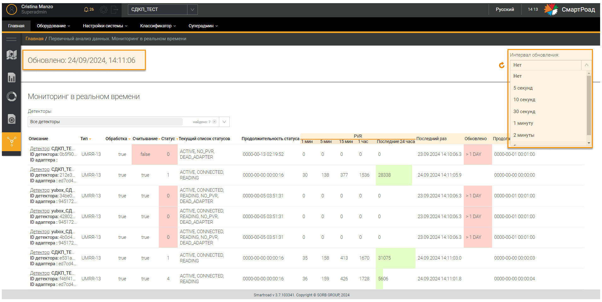The height and width of the screenshot is (302, 602).
Task: Select 1 минуту refresh interval
Action: (x=548, y=123)
